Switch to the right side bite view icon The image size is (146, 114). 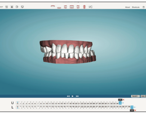pos(65,7)
